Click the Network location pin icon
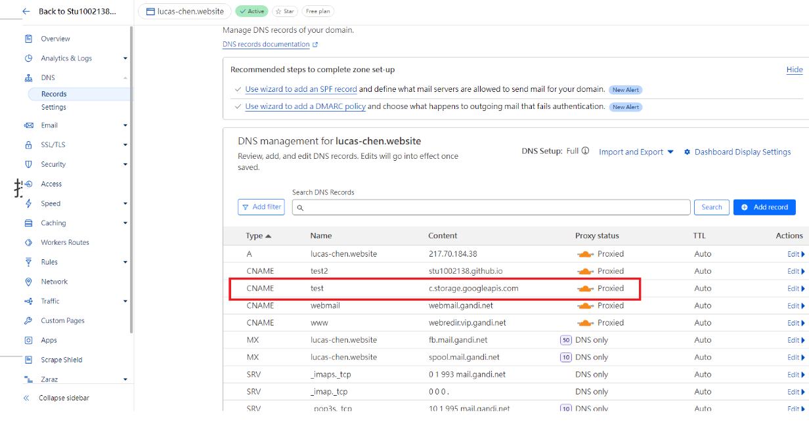This screenshot has width=809, height=424. click(28, 282)
